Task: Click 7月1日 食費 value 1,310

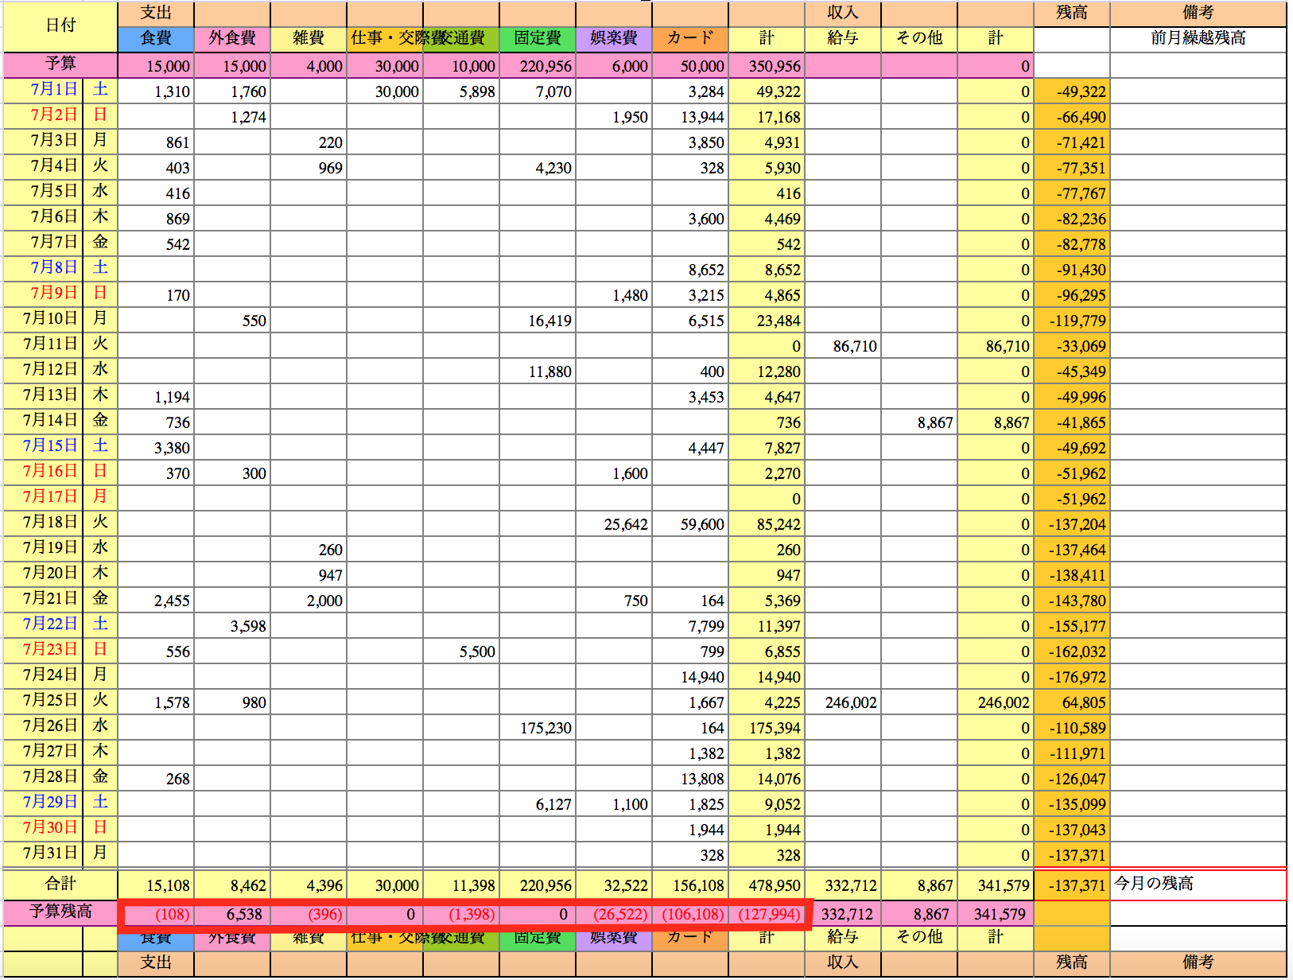Action: click(x=156, y=91)
